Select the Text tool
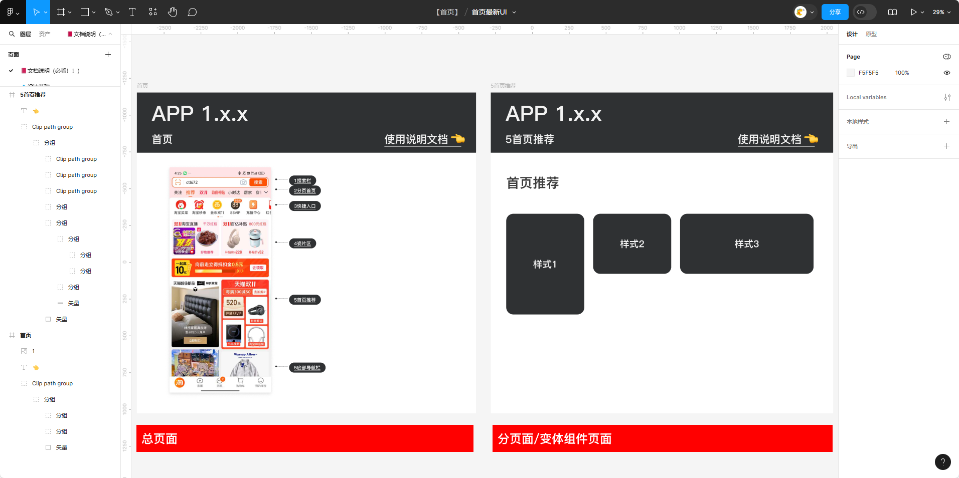The height and width of the screenshot is (478, 959). [132, 12]
